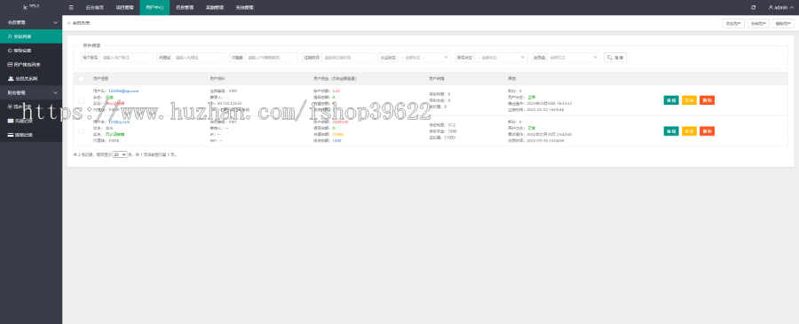Open the 123@qq.com username link
799x324 pixels.
[x=119, y=122]
